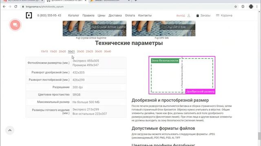Click the Fuji Crystal Arhive Lustre photo thumbnail
Viewport: 261px width, 146px height.
coord(94,28)
